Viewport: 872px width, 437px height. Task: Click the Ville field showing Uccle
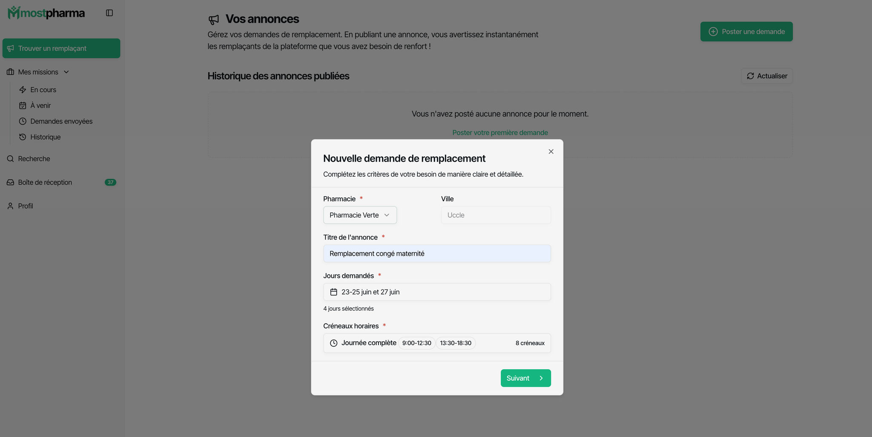coord(496,215)
